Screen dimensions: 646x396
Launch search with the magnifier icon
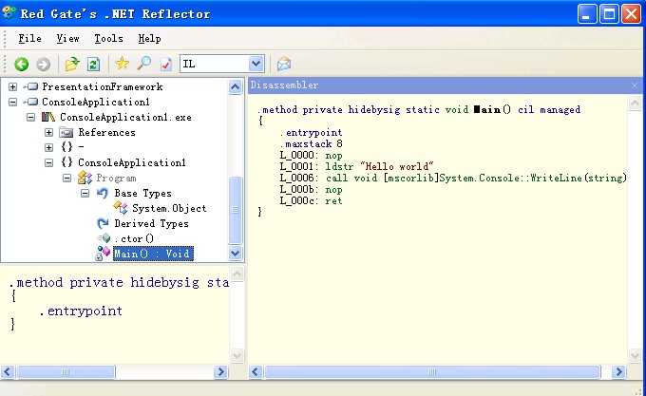pyautogui.click(x=143, y=64)
